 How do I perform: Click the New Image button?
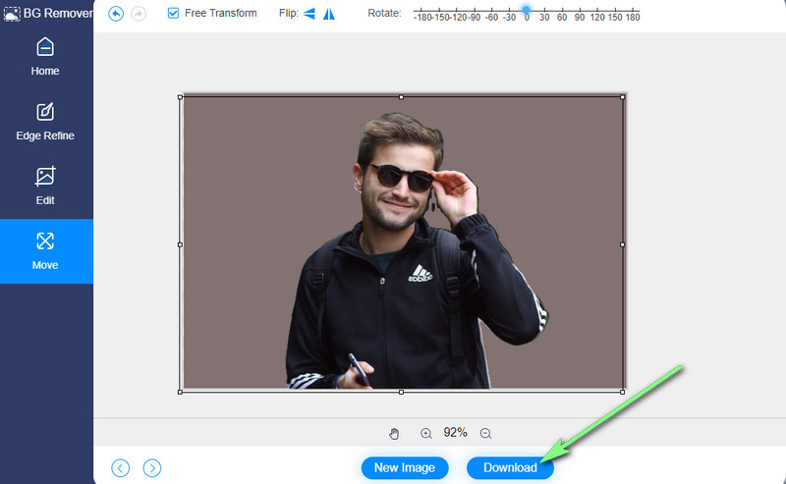405,468
